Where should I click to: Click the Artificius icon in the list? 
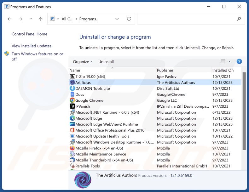72,82
